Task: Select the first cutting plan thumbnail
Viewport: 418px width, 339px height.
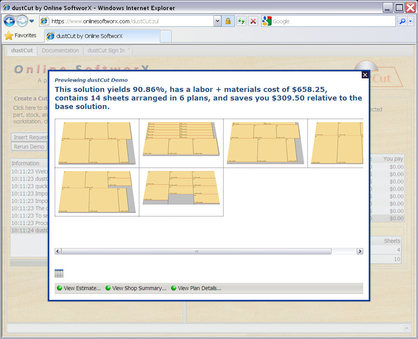Action: (x=97, y=143)
